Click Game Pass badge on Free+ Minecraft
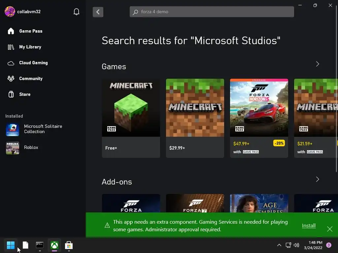This screenshot has width=338, height=253. click(112, 129)
